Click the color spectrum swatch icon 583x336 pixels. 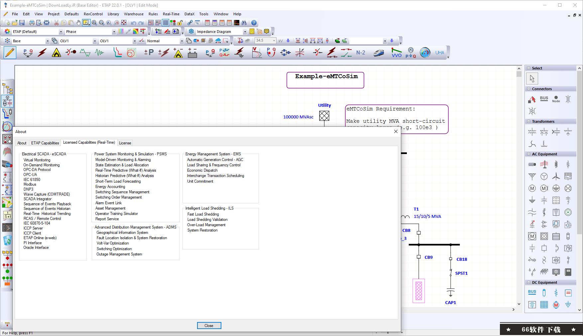click(121, 31)
